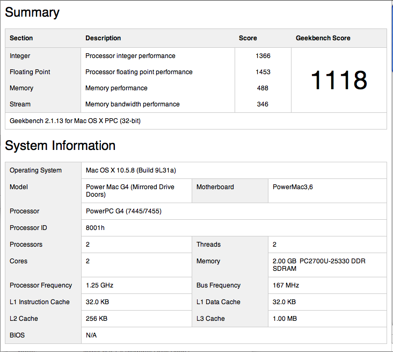
Task: Click the System Information heading
Action: point(60,146)
